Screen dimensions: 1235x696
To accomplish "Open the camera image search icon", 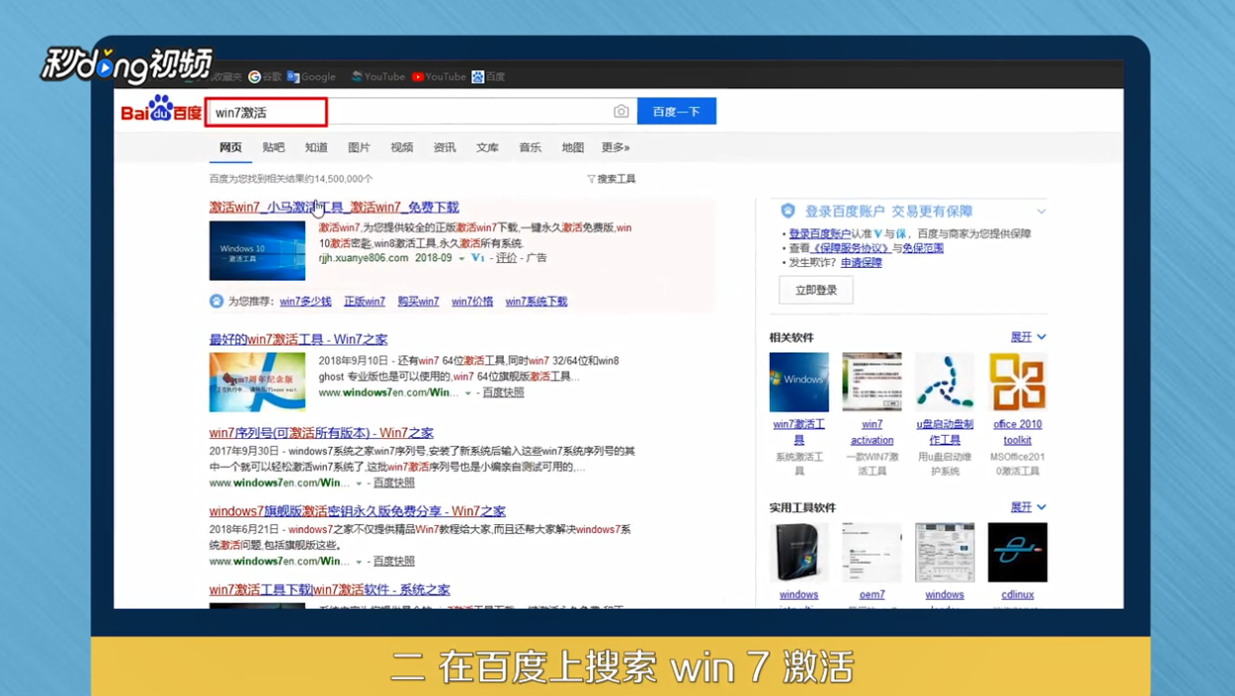I will pyautogui.click(x=621, y=111).
